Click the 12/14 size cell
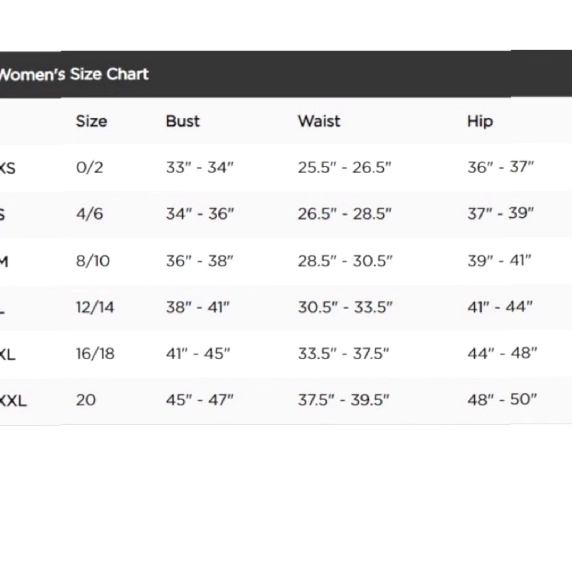Image resolution: width=572 pixels, height=572 pixels. [95, 307]
